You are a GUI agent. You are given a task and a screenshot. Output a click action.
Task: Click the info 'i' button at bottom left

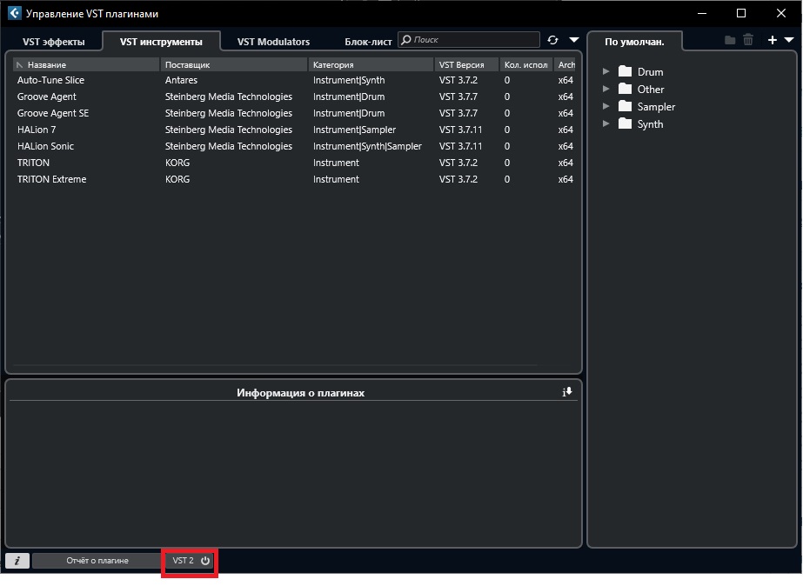pos(17,561)
